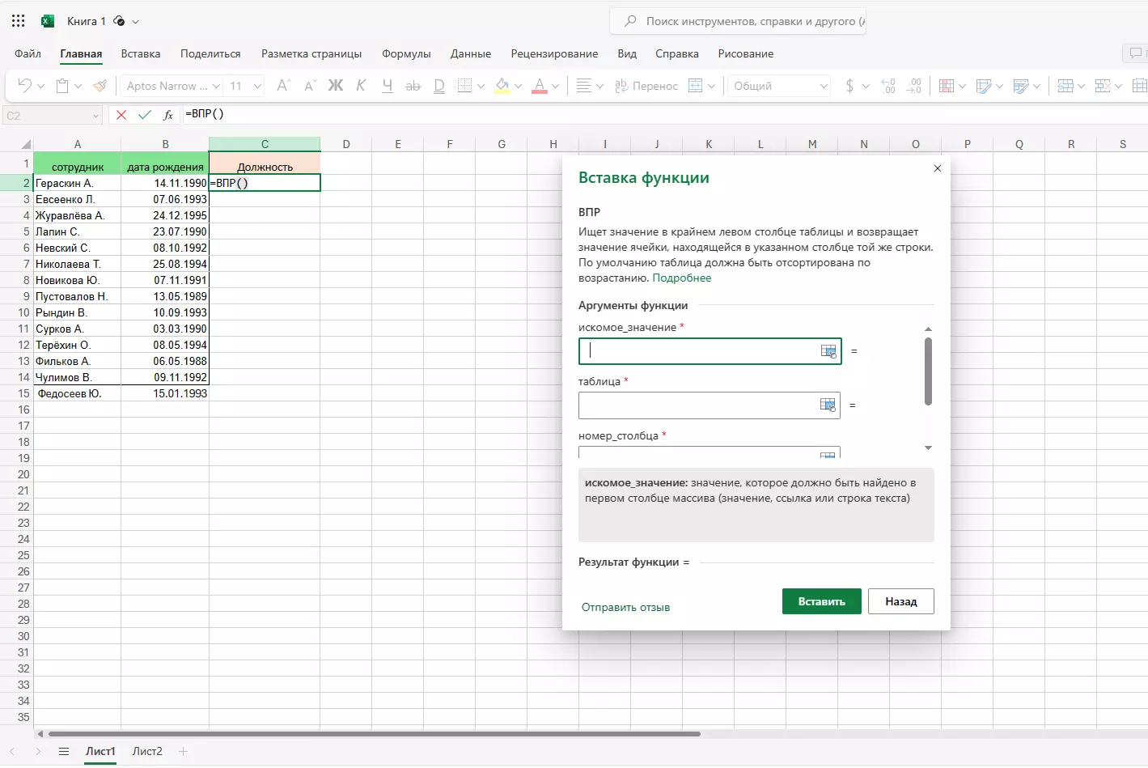
Task: Expand the Общий number format dropdown
Action: 824,86
